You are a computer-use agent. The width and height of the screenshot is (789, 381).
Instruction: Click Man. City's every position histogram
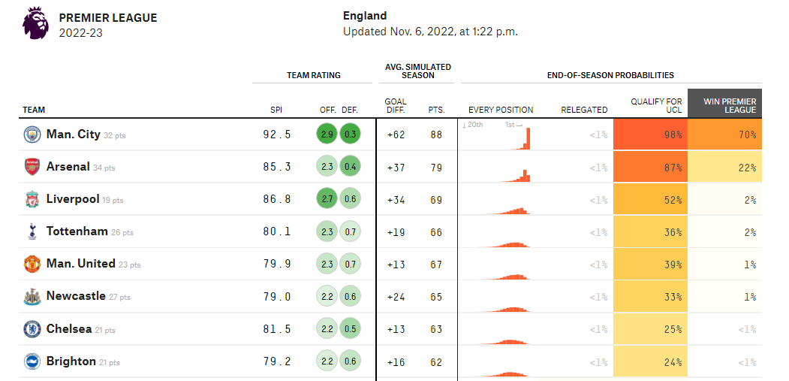496,135
